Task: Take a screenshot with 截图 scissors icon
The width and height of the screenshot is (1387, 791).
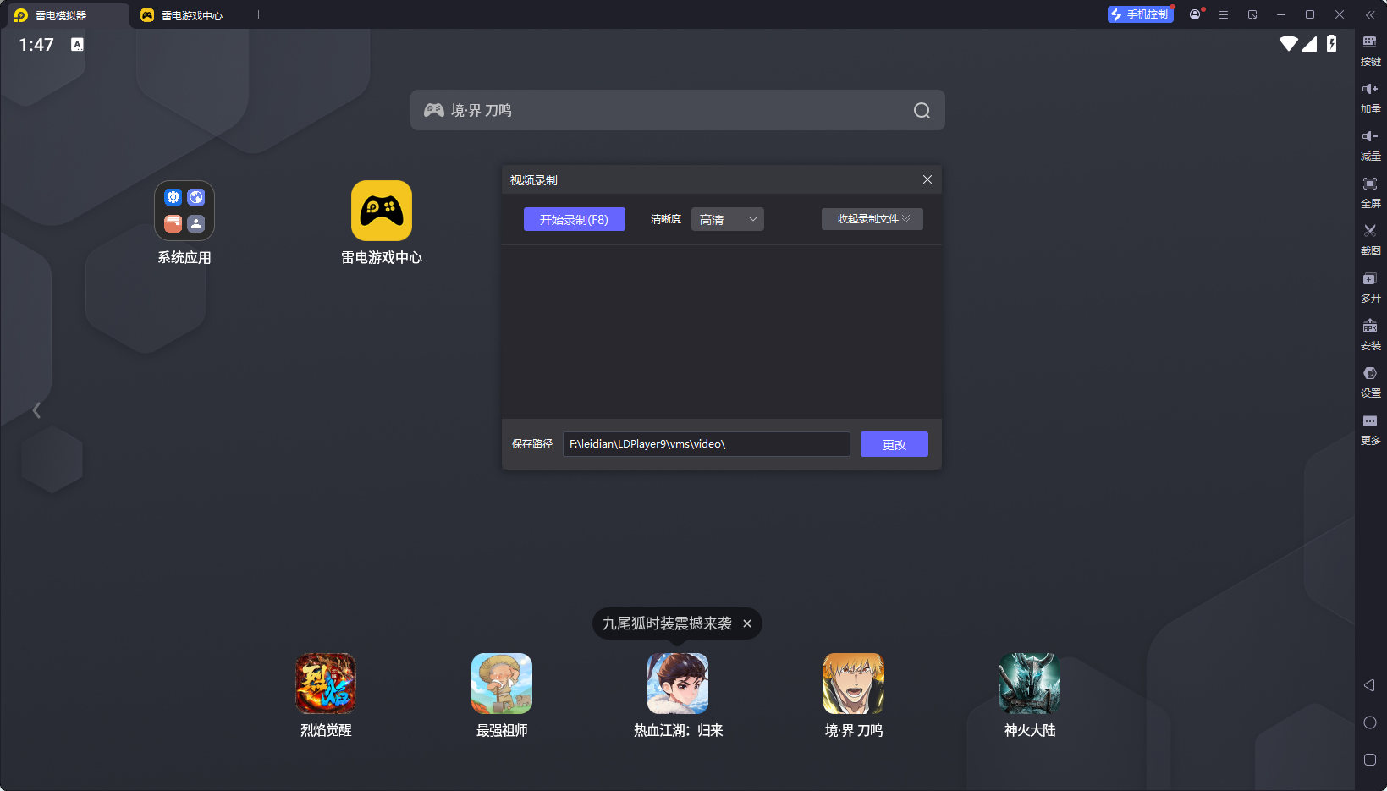Action: (x=1370, y=231)
